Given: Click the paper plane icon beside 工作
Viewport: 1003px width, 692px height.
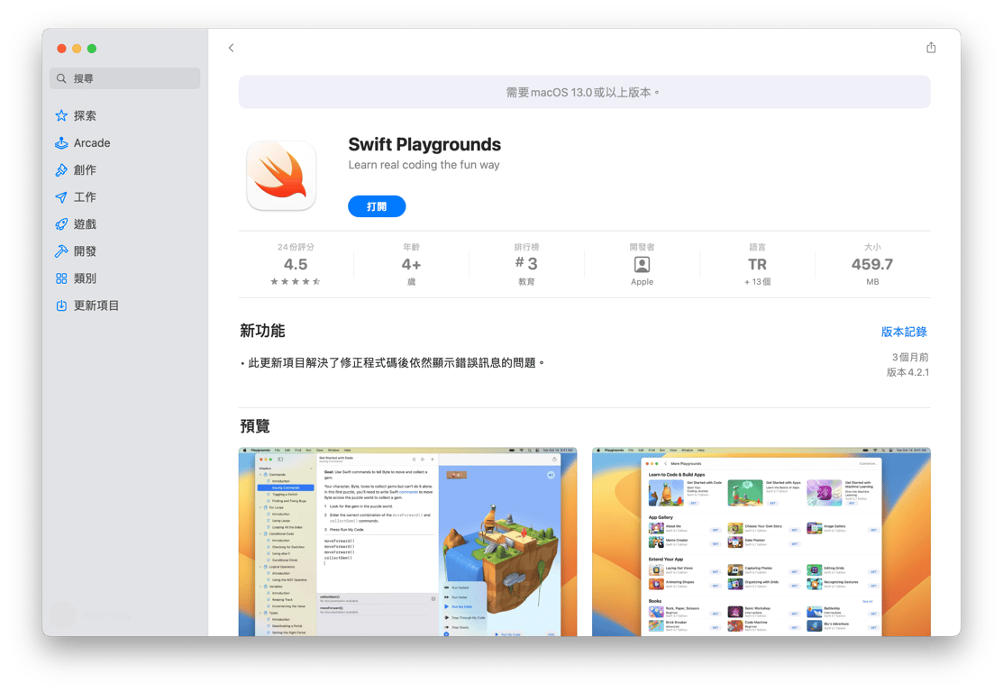Looking at the screenshot, I should pyautogui.click(x=61, y=197).
